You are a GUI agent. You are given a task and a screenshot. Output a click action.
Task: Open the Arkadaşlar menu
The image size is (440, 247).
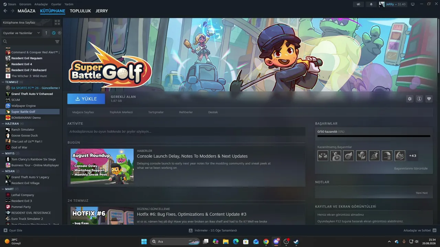pyautogui.click(x=41, y=4)
